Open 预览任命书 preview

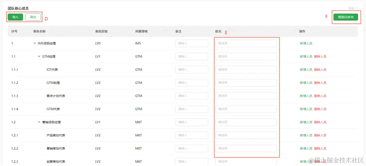click(346, 17)
